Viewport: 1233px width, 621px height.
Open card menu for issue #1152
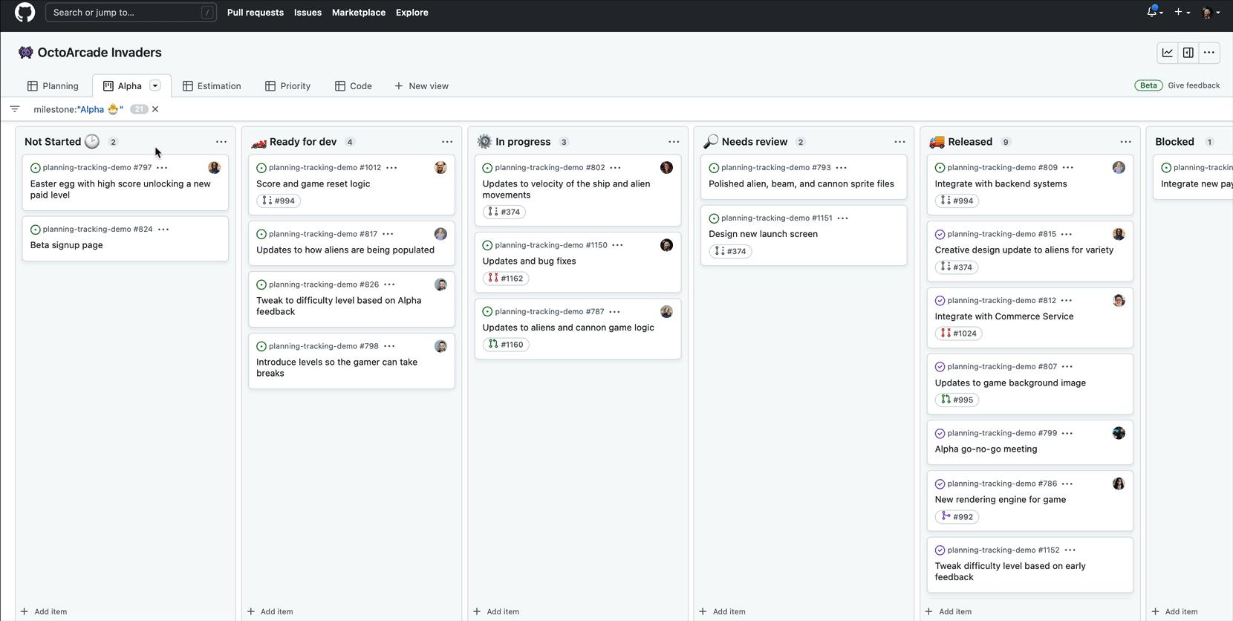point(1070,550)
